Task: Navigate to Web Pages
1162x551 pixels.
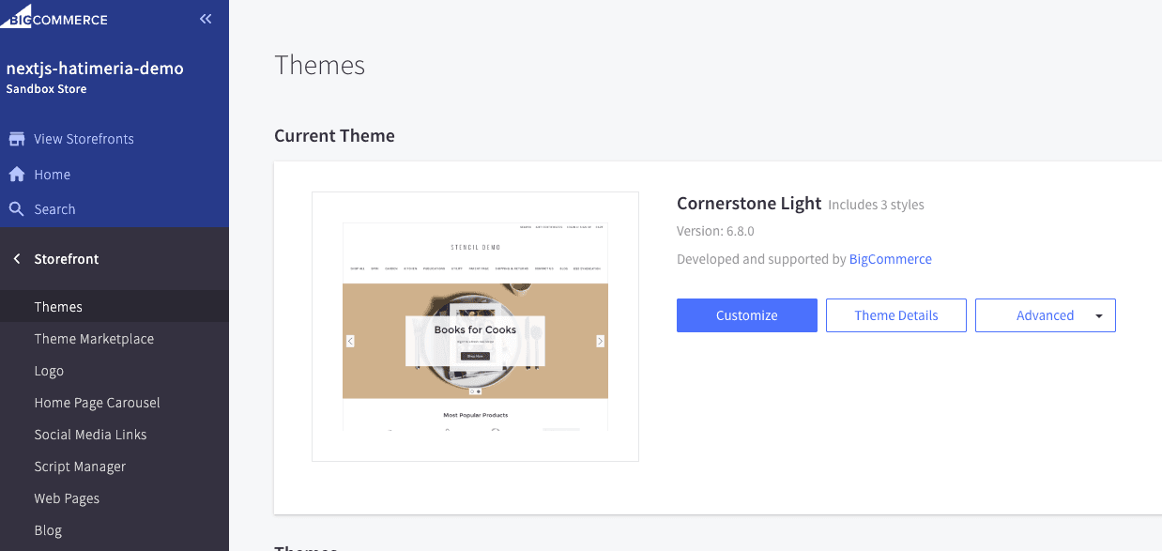Action: pyautogui.click(x=67, y=498)
